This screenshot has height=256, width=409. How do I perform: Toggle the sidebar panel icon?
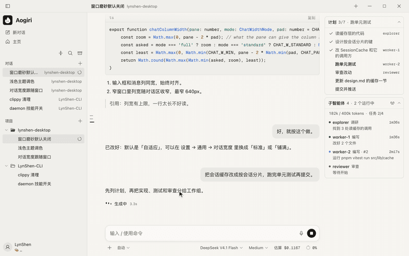tap(7, 6)
